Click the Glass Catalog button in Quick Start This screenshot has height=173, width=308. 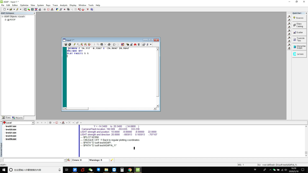click(299, 25)
